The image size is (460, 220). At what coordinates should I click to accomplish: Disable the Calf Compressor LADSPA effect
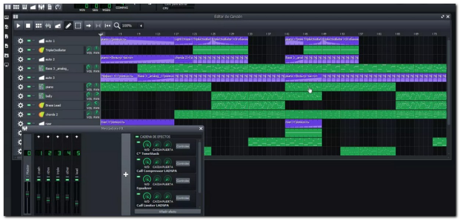139,159
